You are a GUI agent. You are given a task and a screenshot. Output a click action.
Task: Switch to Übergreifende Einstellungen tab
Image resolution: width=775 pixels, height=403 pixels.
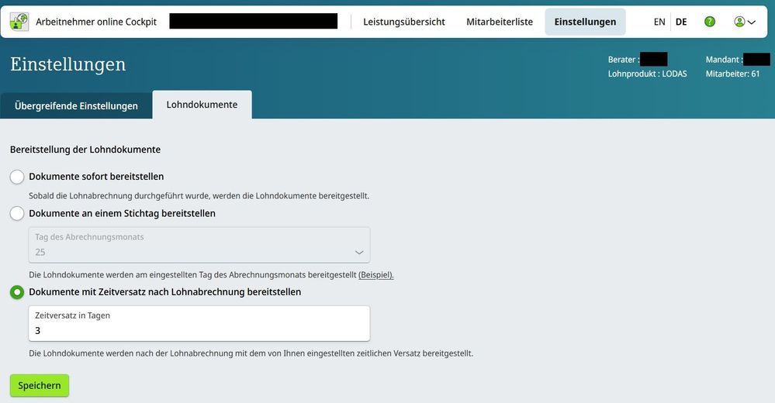tap(76, 105)
